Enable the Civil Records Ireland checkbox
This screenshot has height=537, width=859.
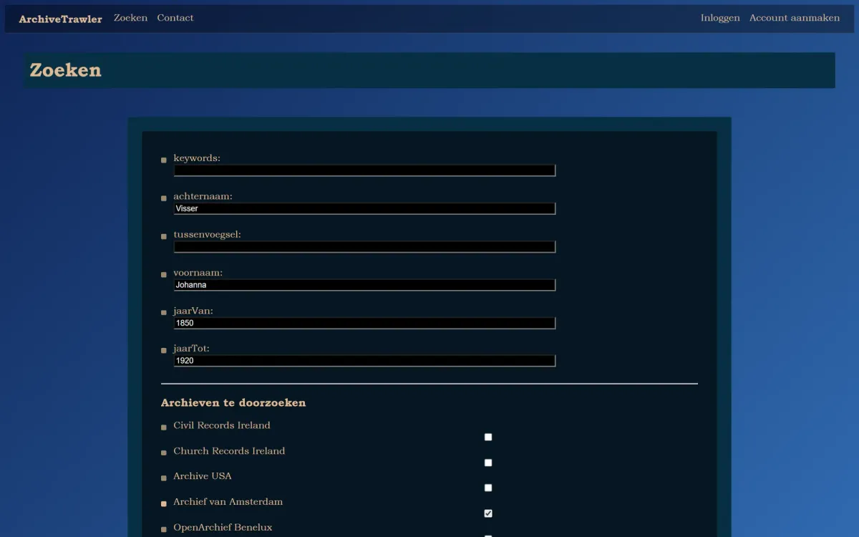click(488, 437)
